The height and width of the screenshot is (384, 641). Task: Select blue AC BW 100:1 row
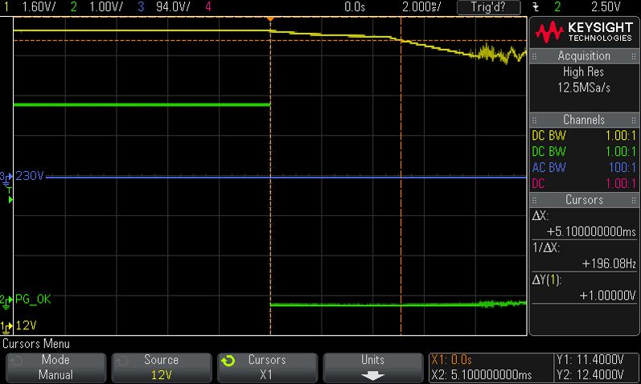(x=584, y=167)
